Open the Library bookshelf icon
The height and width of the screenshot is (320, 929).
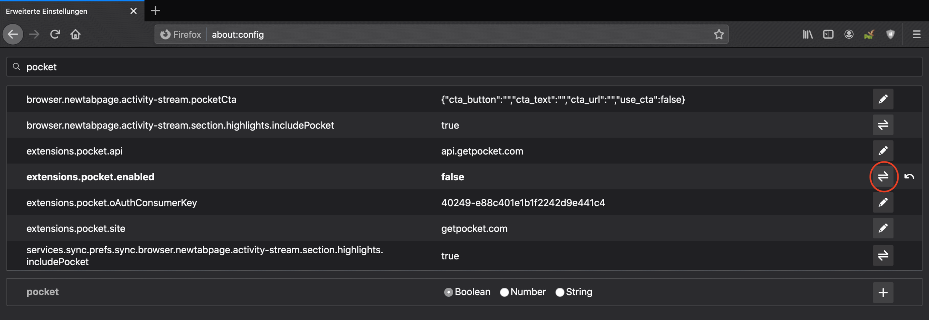click(808, 34)
